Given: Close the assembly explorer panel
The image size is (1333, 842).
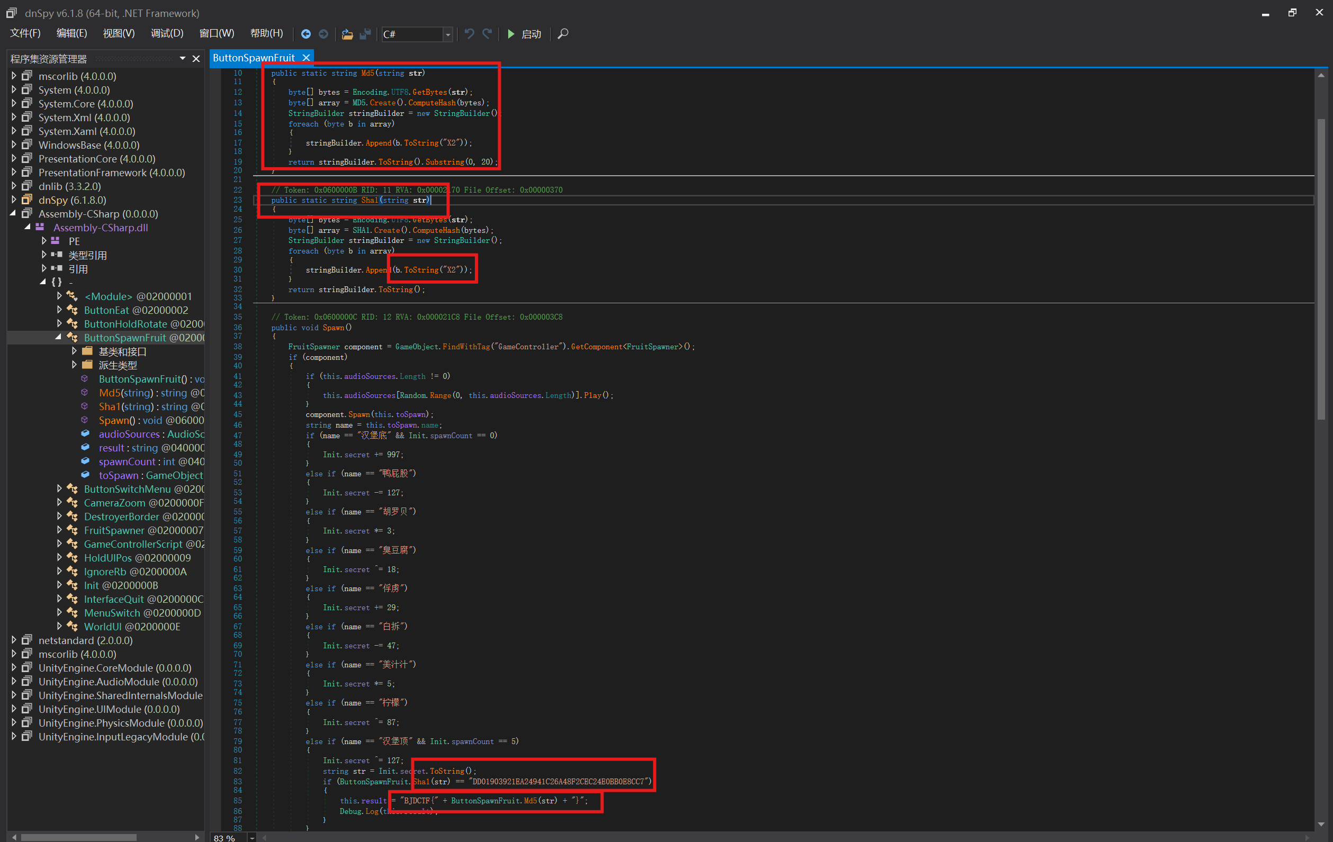Looking at the screenshot, I should click(x=196, y=59).
